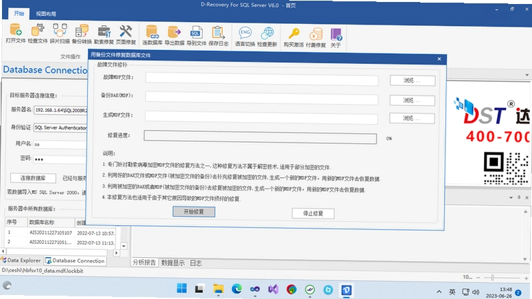Browse for the 生成MDF文件 output

click(411, 119)
